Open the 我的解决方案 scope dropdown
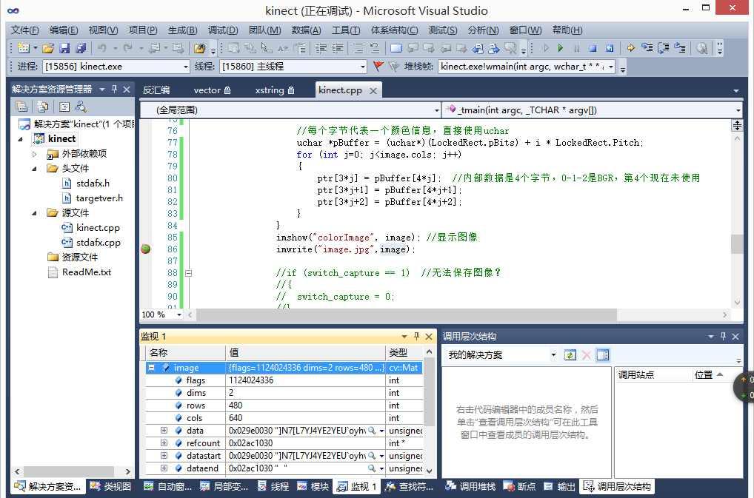Screen dimensions: 754x498 coord(553,355)
